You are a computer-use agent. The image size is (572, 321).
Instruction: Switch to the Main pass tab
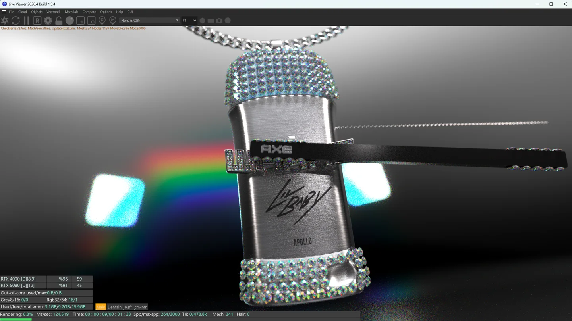click(101, 307)
